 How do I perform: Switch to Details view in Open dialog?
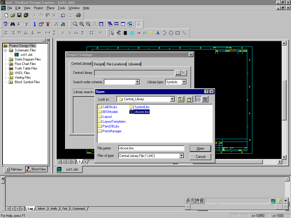205,99
